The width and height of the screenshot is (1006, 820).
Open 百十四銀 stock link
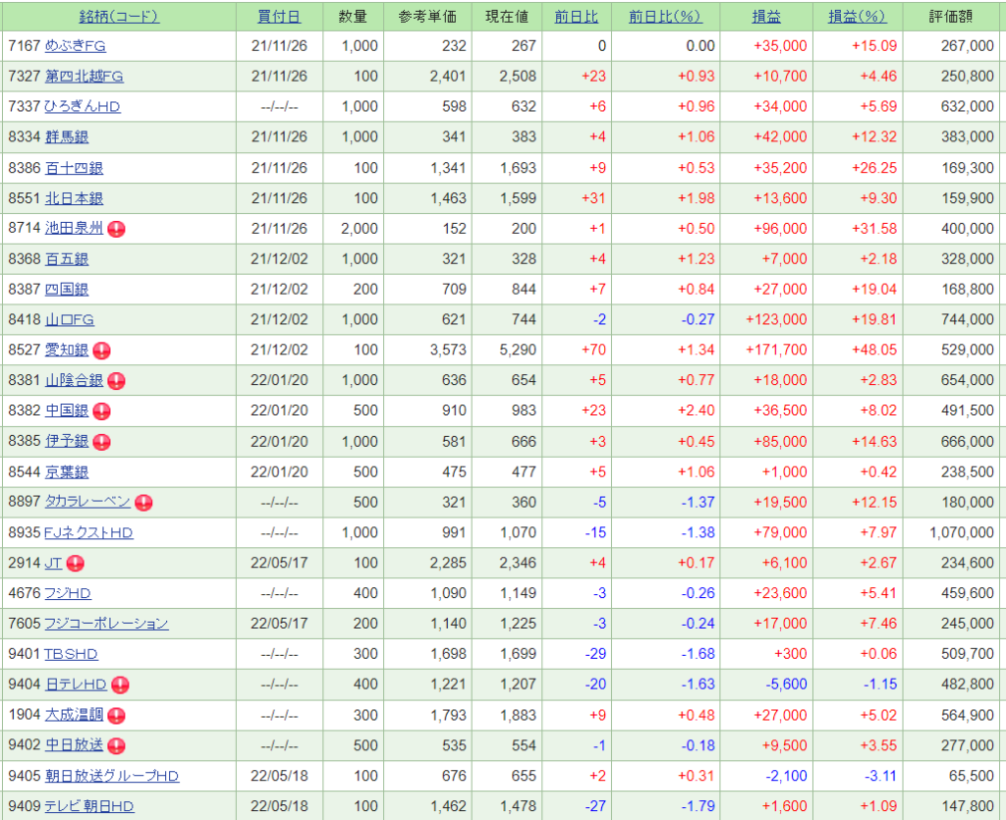[x=75, y=167]
